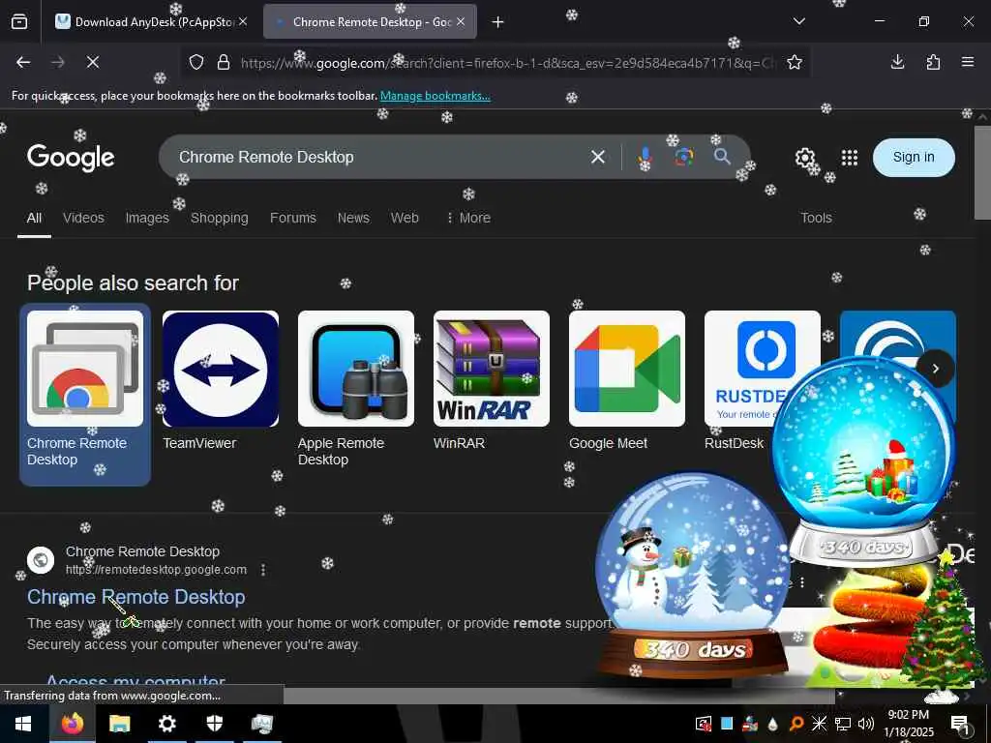Image resolution: width=991 pixels, height=743 pixels.
Task: Start voice search with microphone
Action: 645,157
